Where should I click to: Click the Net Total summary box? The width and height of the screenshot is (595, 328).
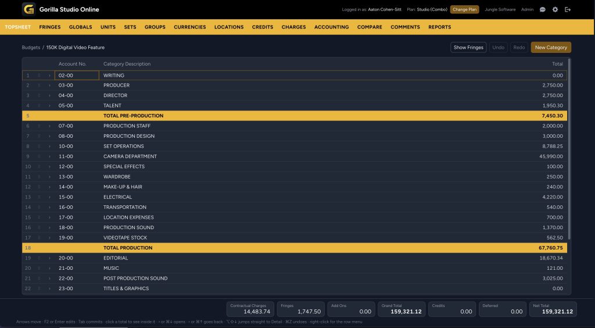click(553, 309)
